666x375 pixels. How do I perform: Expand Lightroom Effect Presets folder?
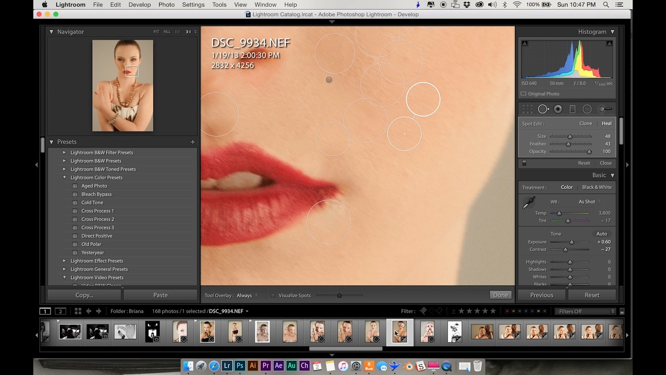(65, 261)
